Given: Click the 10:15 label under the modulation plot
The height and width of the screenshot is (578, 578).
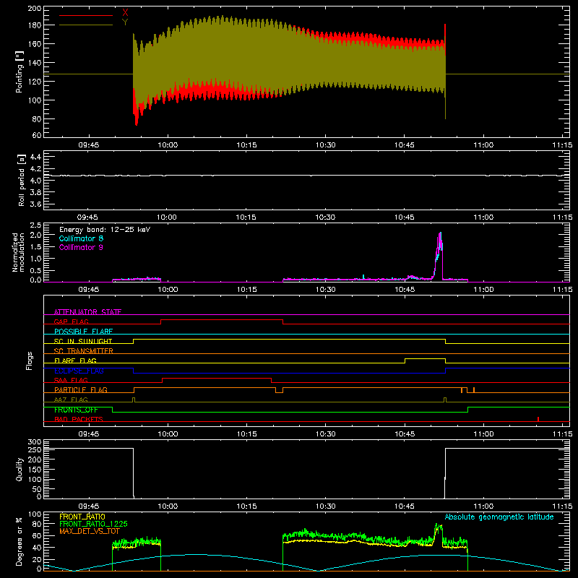Looking at the screenshot, I should [x=246, y=290].
